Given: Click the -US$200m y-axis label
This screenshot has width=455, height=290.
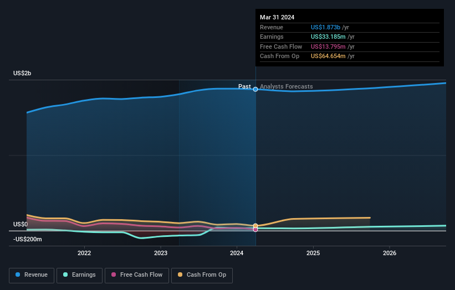Looking at the screenshot, I should 27,240.
